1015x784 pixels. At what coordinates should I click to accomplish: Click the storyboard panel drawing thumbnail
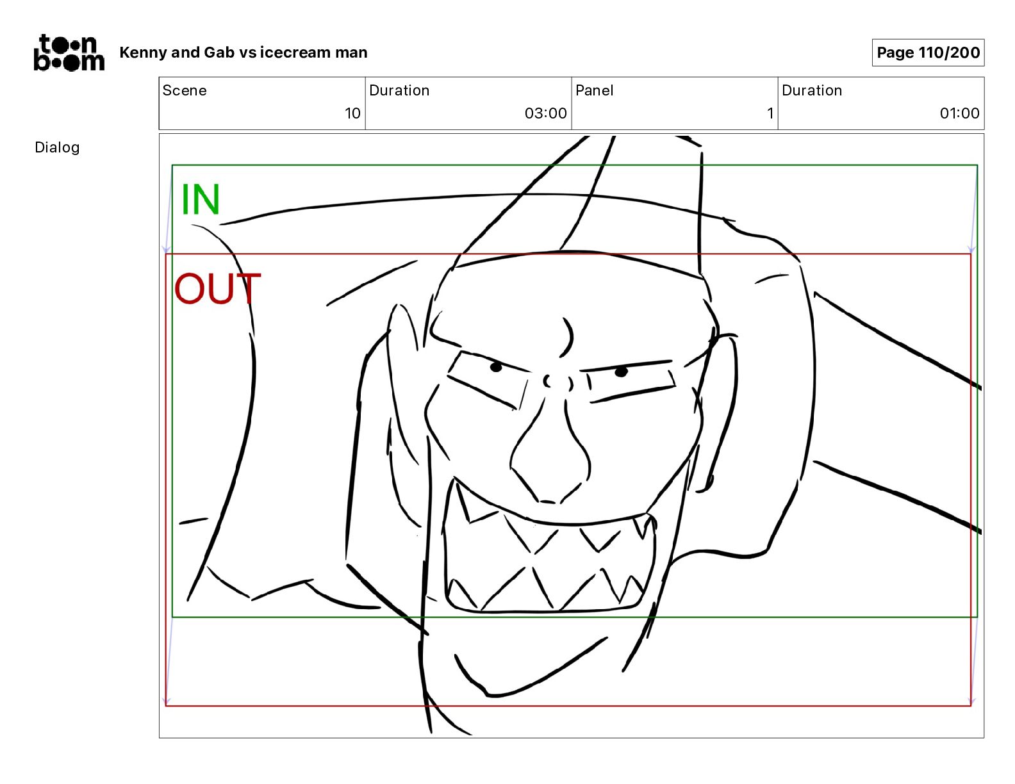pos(571,436)
